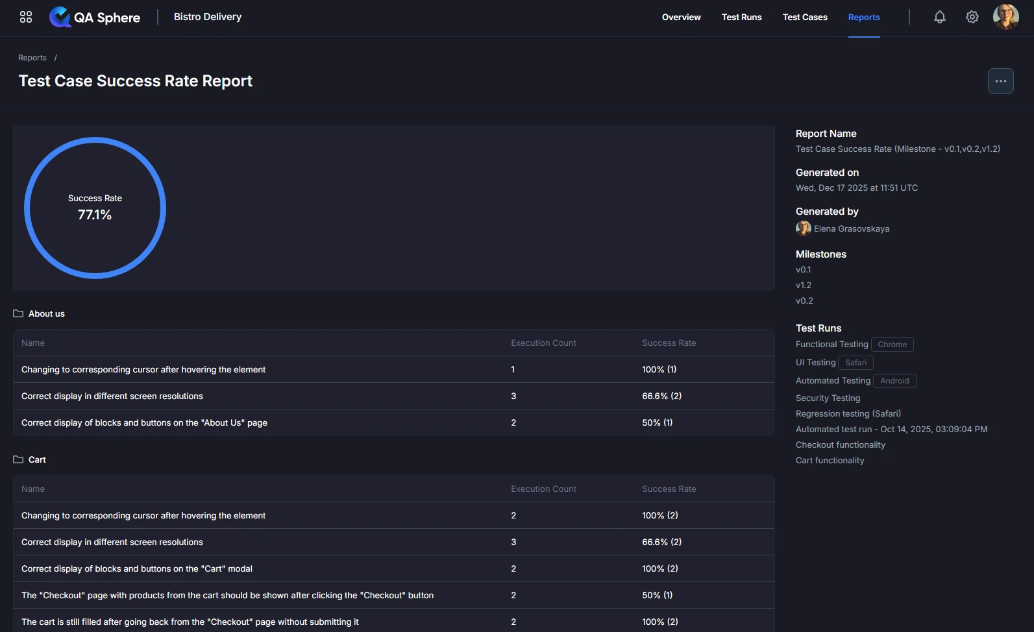Image resolution: width=1034 pixels, height=632 pixels.
Task: Open the Cart functionality test run
Action: click(830, 460)
